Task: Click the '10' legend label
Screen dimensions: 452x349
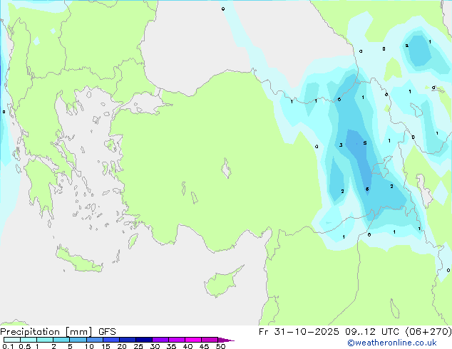Action: (89, 346)
